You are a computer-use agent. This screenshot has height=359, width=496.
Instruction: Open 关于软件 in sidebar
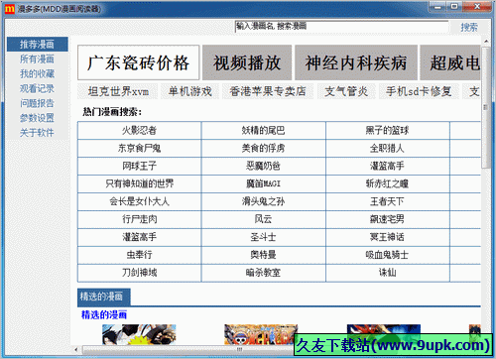37,133
